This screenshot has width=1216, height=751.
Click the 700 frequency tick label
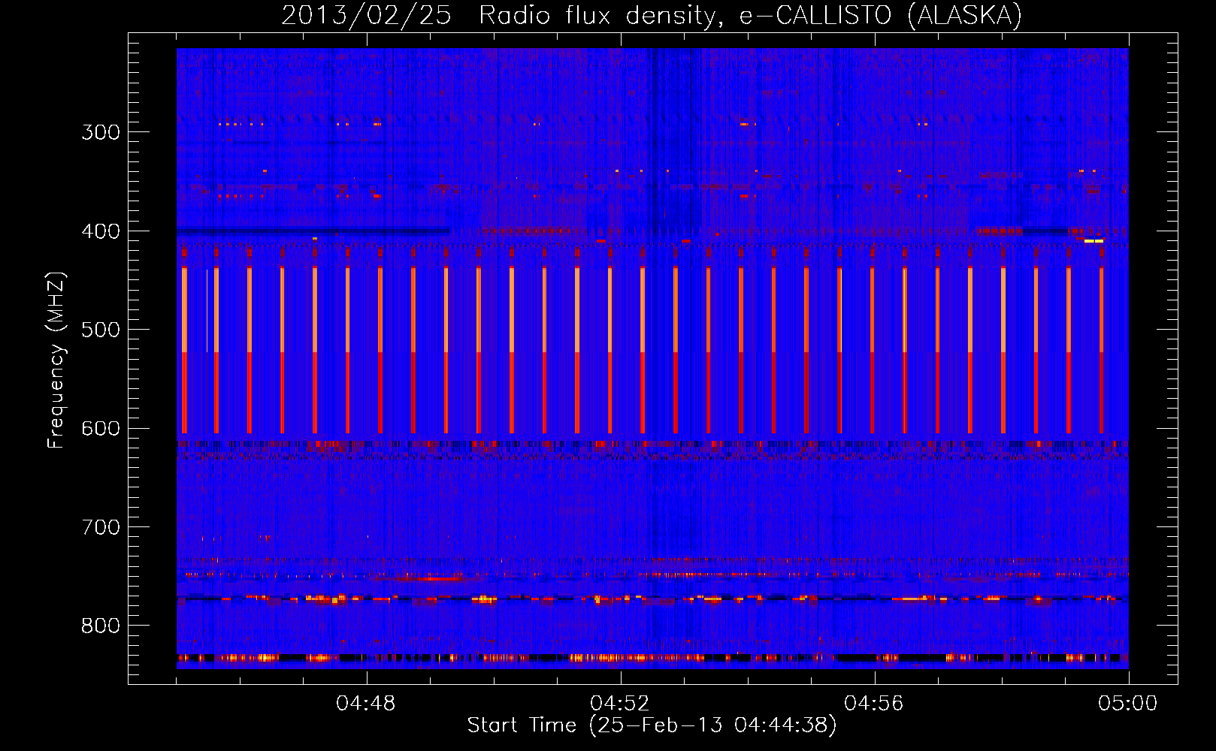pyautogui.click(x=101, y=528)
